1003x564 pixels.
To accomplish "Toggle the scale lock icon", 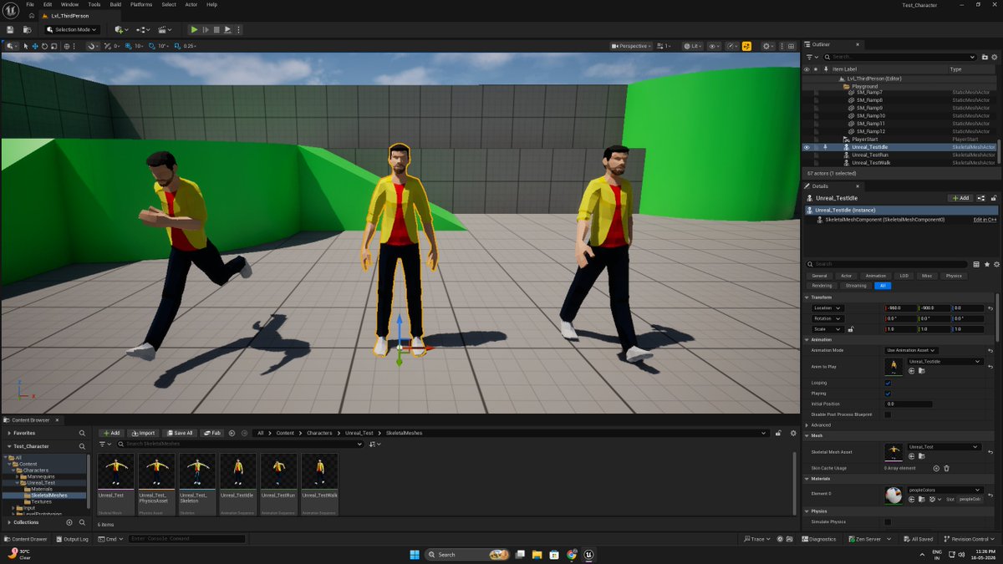I will [x=850, y=329].
